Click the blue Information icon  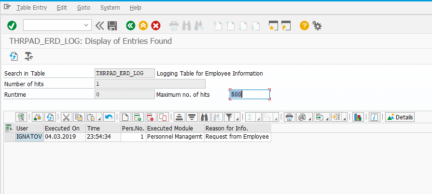click(x=374, y=117)
